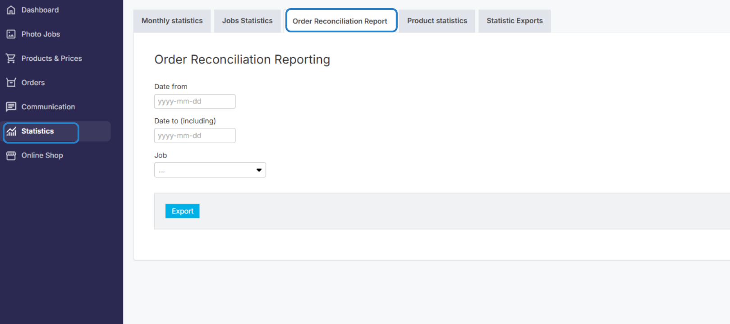Click the Photo Jobs image icon

[11, 34]
